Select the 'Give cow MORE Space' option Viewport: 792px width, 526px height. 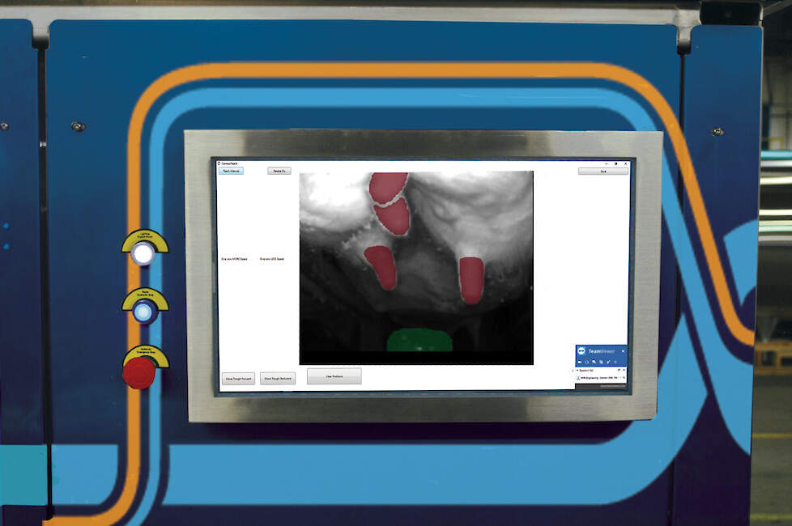[235, 259]
